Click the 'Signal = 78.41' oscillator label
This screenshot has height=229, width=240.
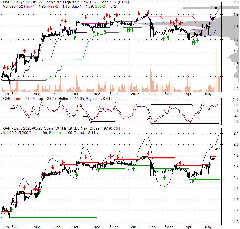(98, 99)
